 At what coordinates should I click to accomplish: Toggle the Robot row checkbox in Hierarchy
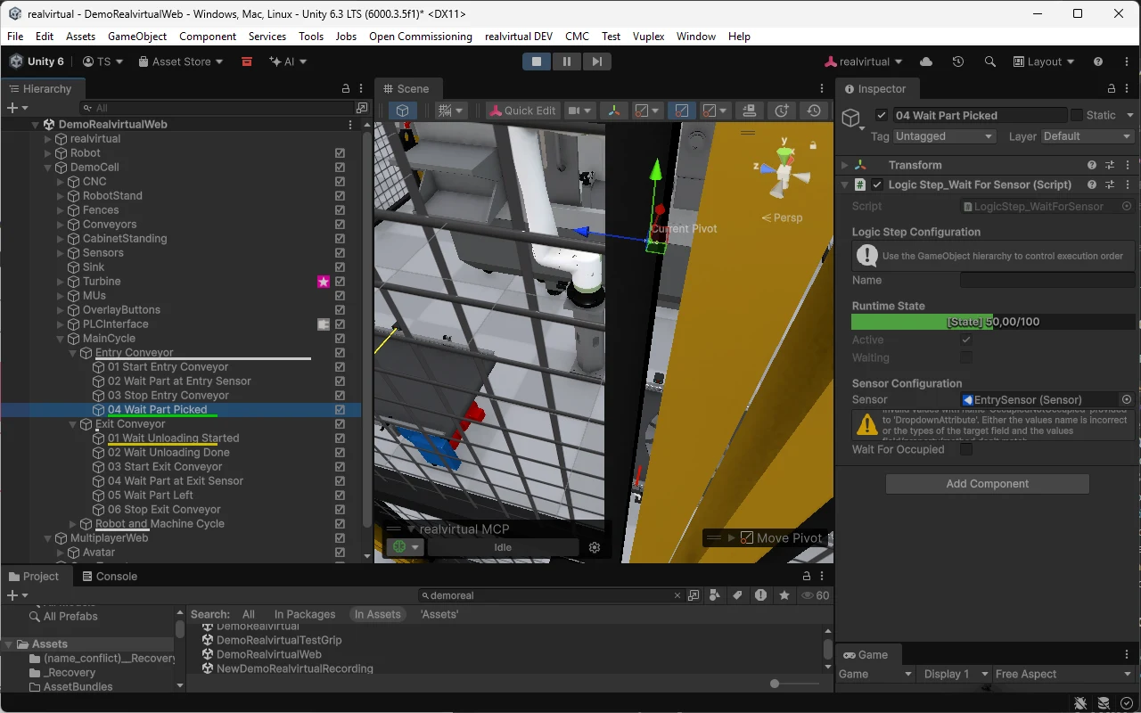pyautogui.click(x=340, y=153)
